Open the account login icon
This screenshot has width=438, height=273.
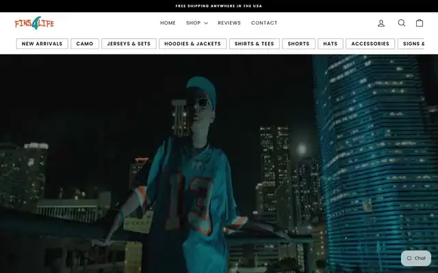(x=381, y=23)
